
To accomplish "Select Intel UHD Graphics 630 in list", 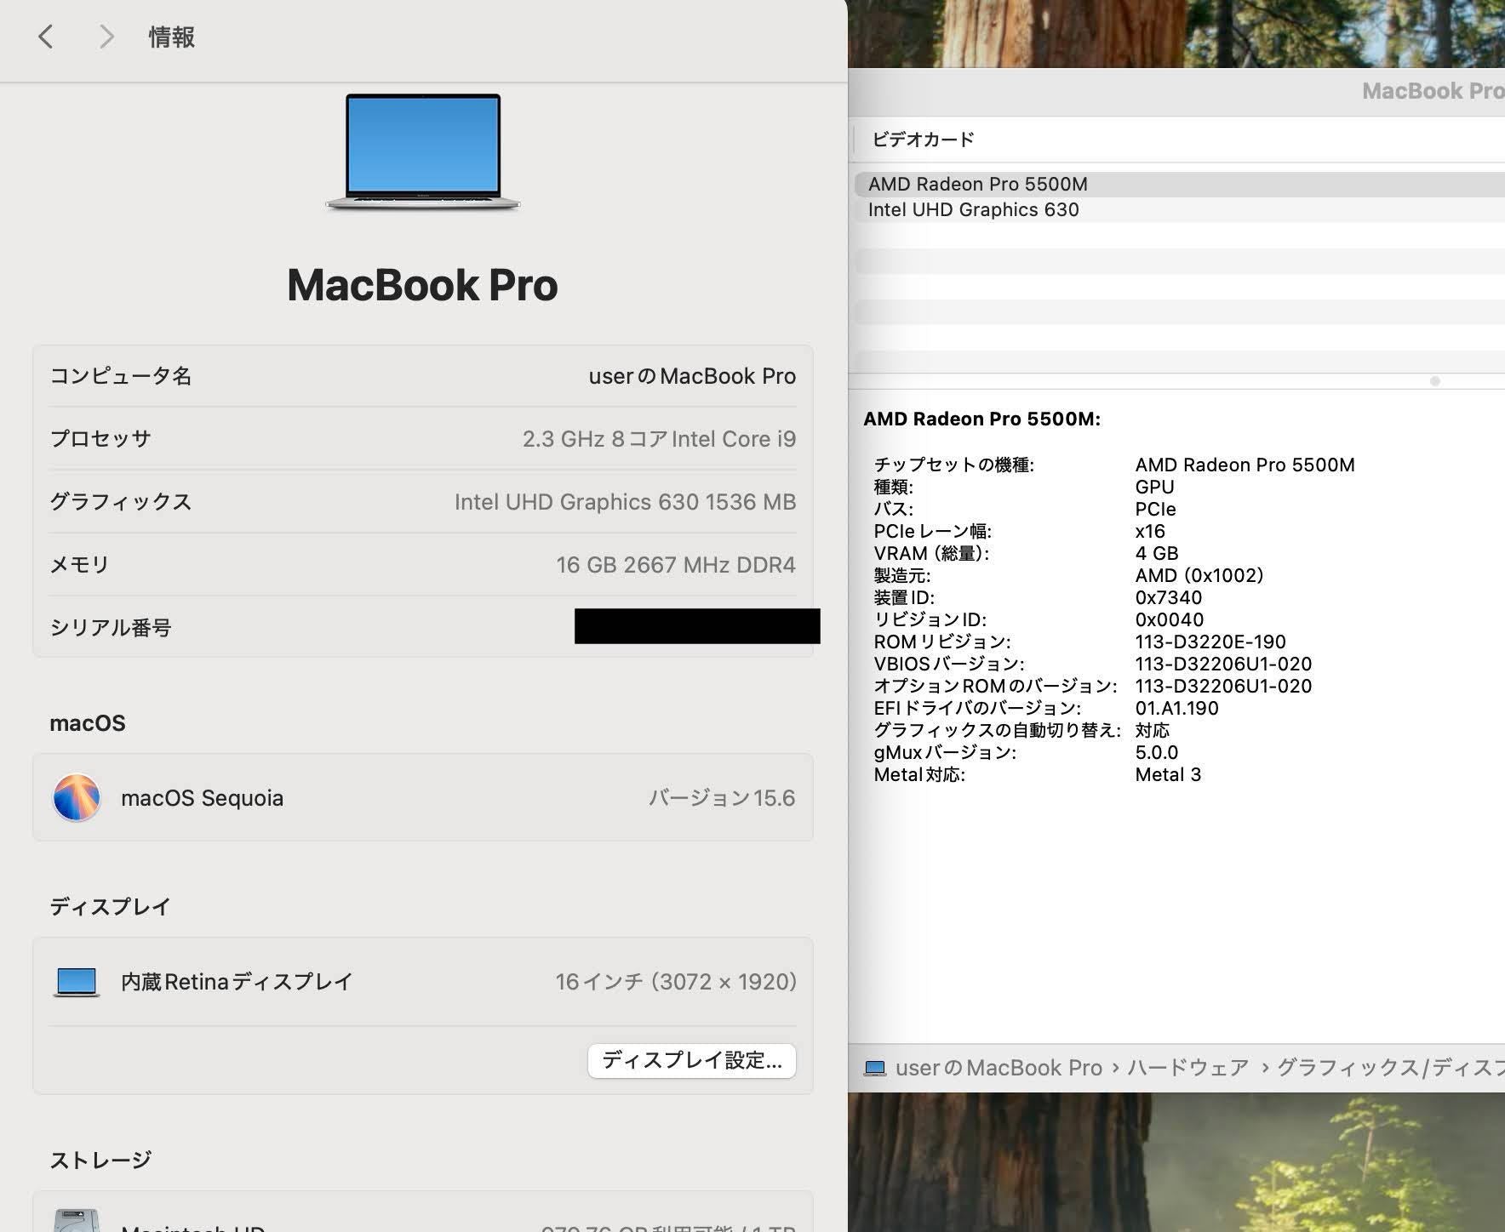I will point(973,210).
